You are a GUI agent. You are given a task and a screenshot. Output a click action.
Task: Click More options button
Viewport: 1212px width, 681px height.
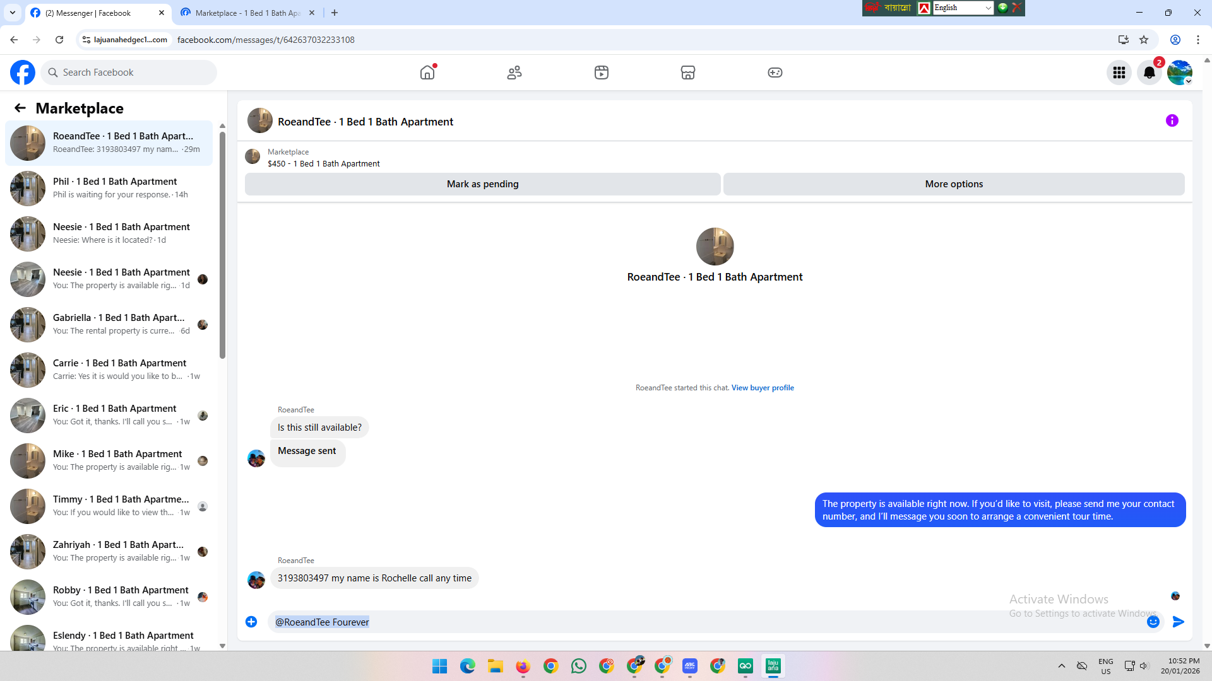coord(954,184)
